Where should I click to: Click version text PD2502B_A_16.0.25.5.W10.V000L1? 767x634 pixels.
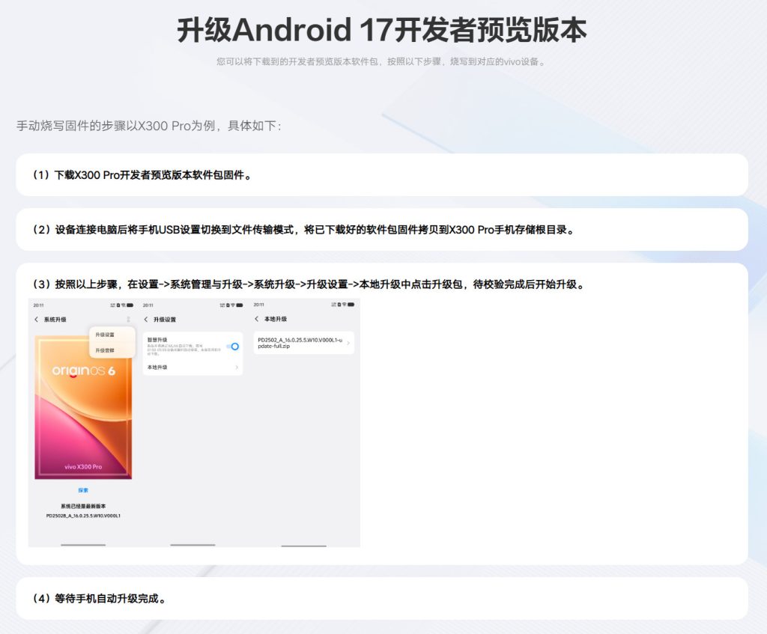(x=83, y=516)
